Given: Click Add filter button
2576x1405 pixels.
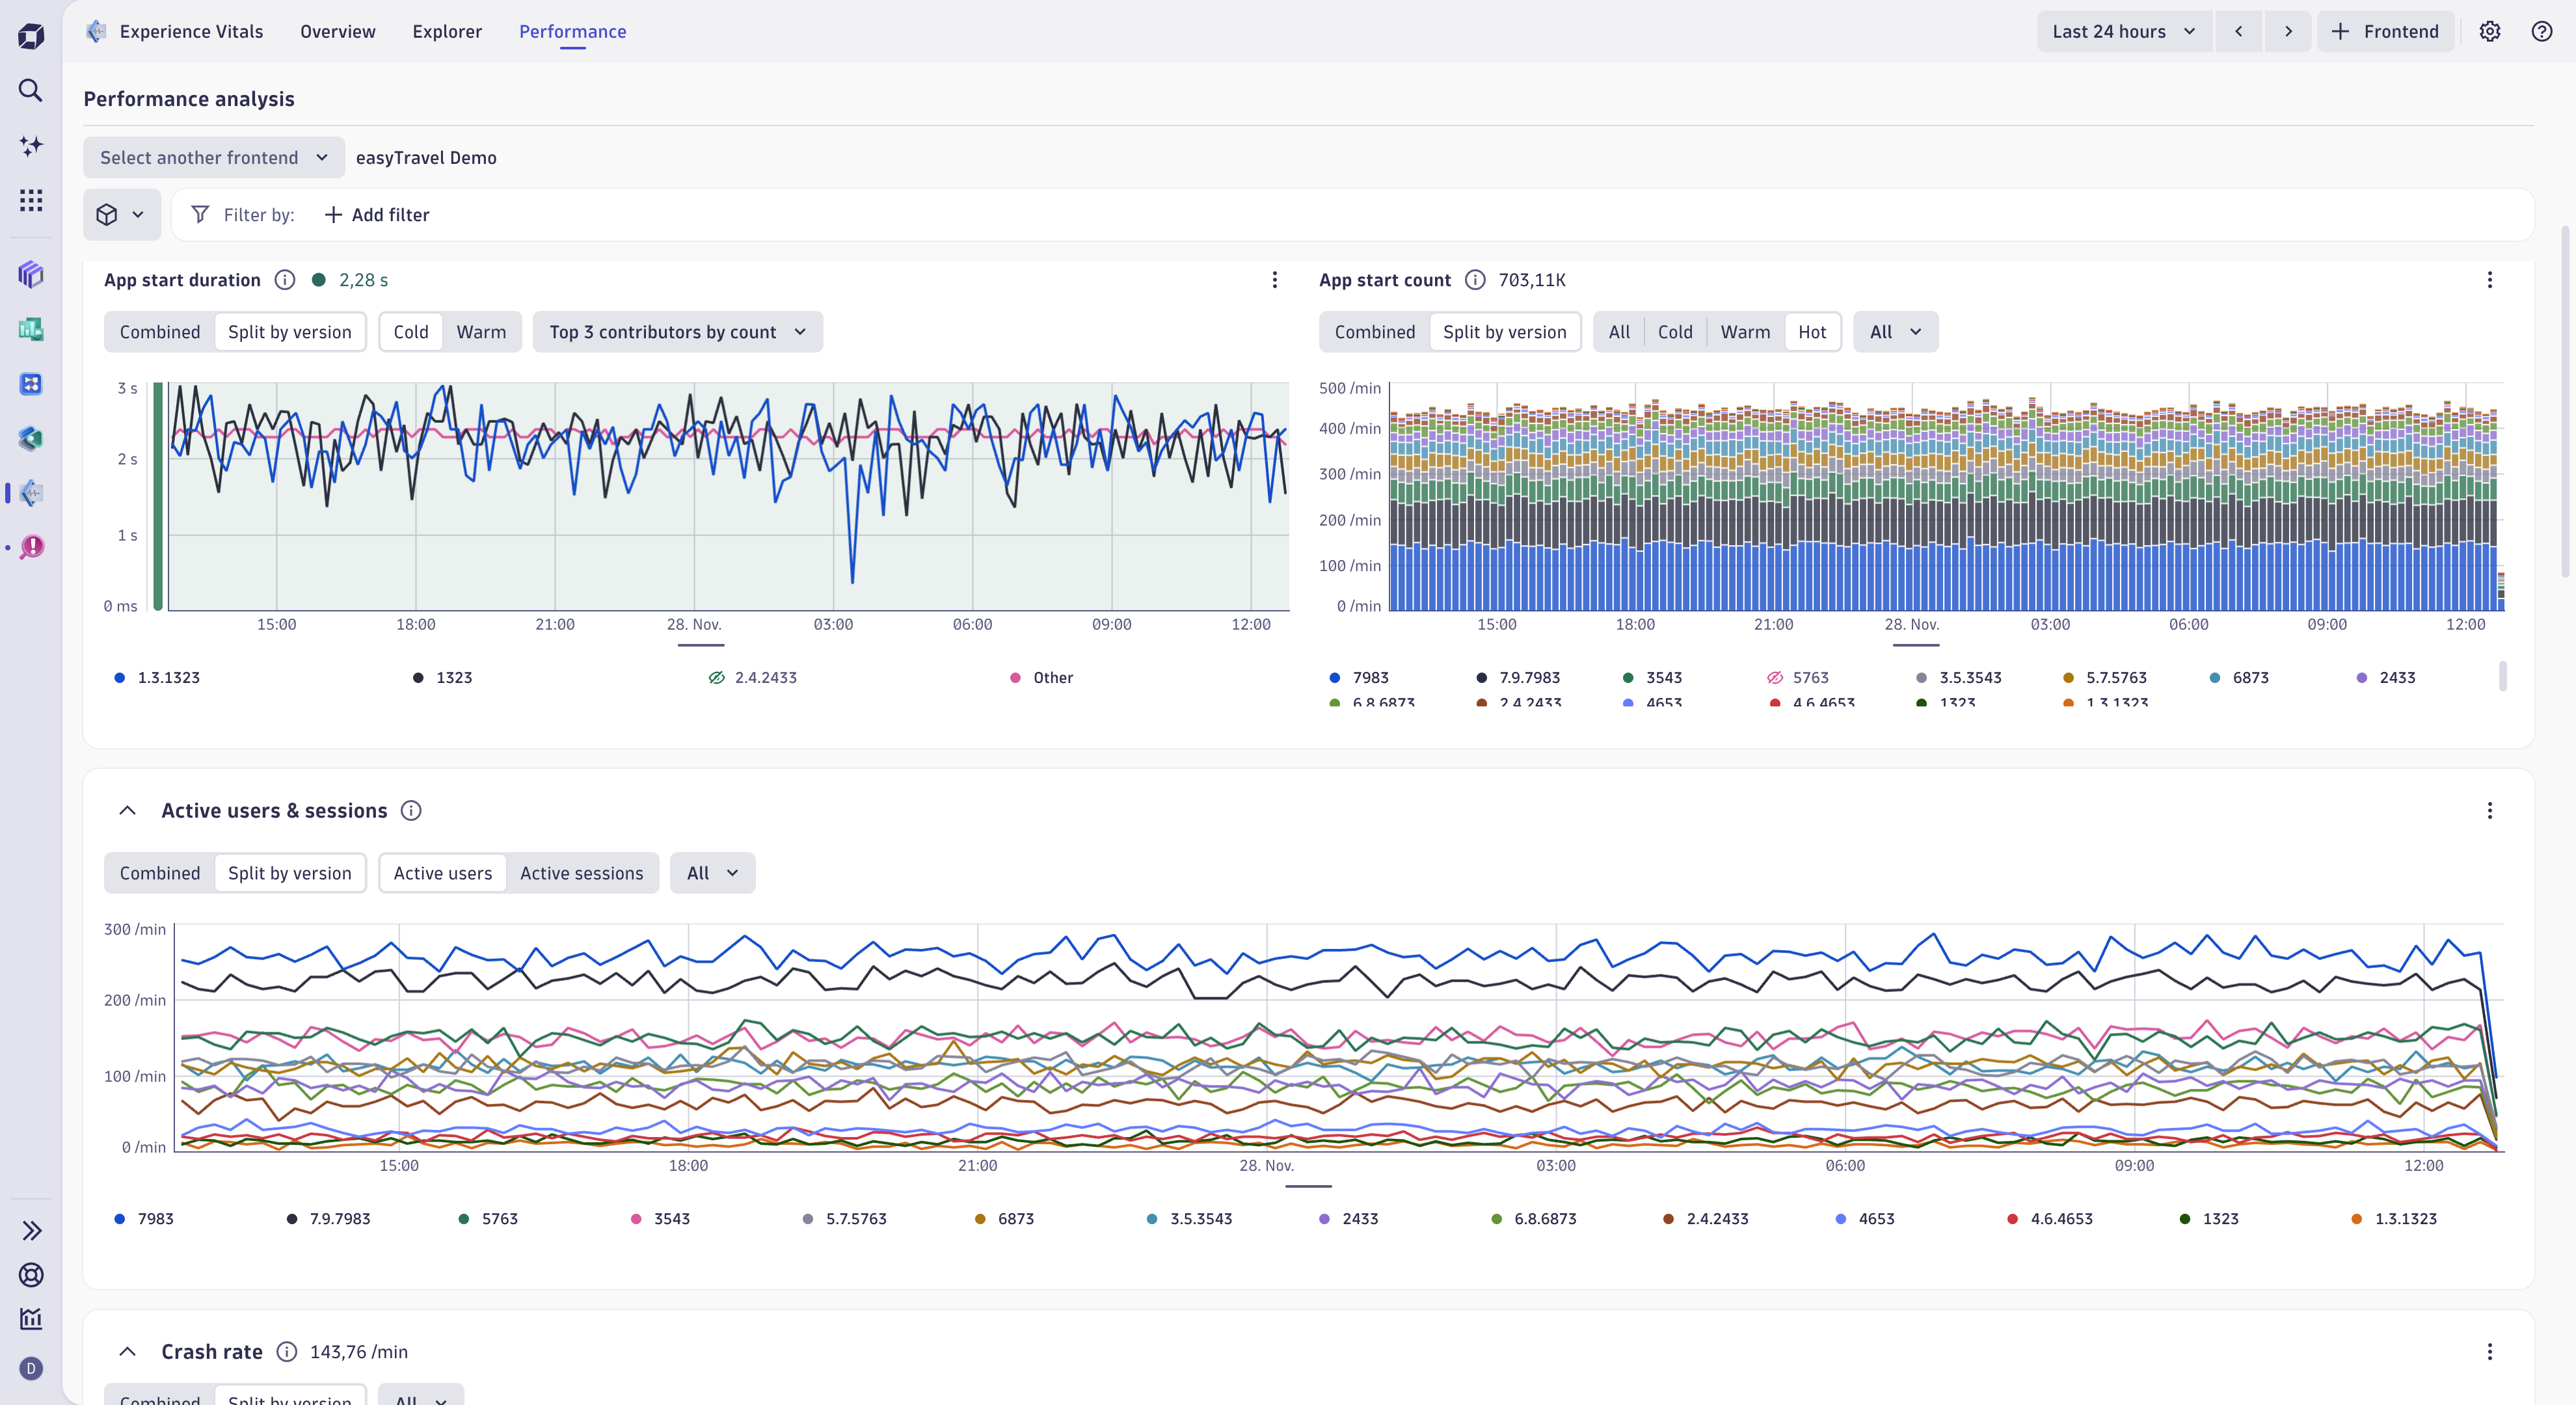Looking at the screenshot, I should pyautogui.click(x=377, y=215).
